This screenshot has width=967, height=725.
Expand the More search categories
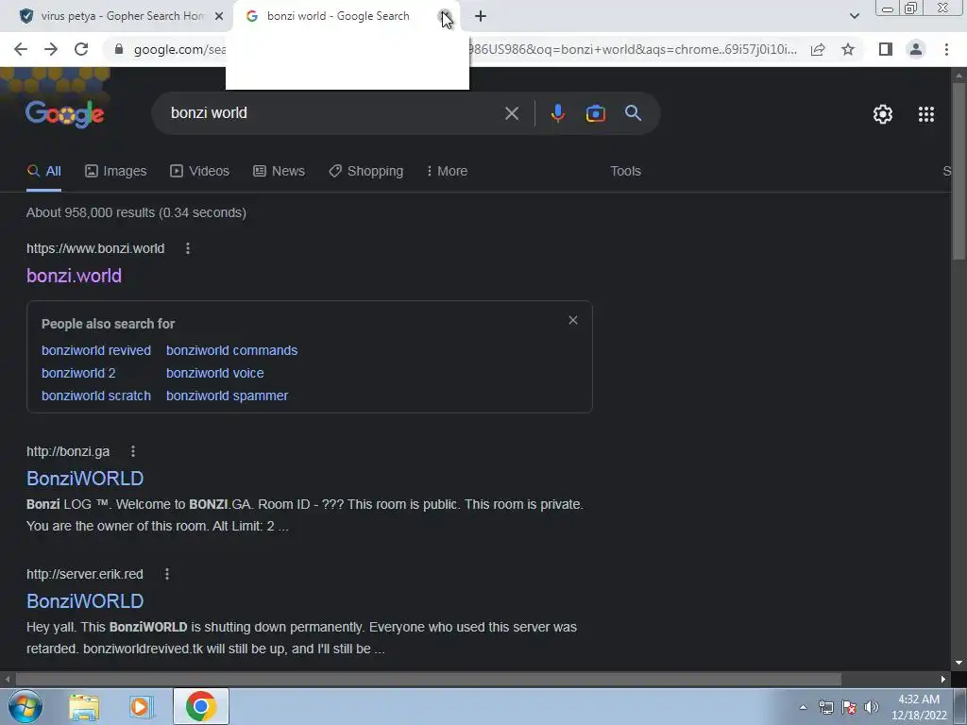[447, 172]
